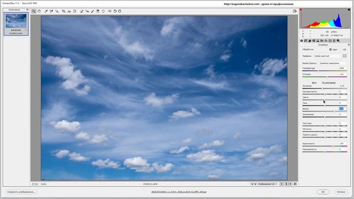Viewport: 354px width, 199px height.
Task: Click the Auto tone link
Action: pos(314,83)
